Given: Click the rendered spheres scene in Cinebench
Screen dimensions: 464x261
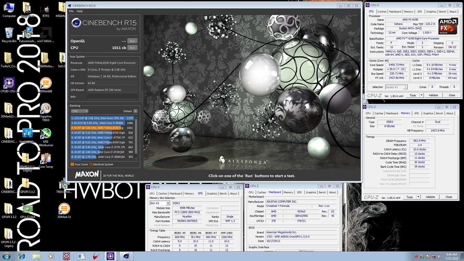Looking at the screenshot, I should pyautogui.click(x=251, y=93).
